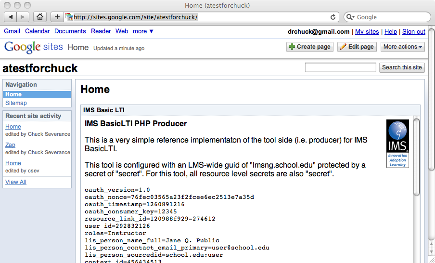The height and width of the screenshot is (263, 435).
Task: Click the IMS globe logo image
Action: click(397, 144)
